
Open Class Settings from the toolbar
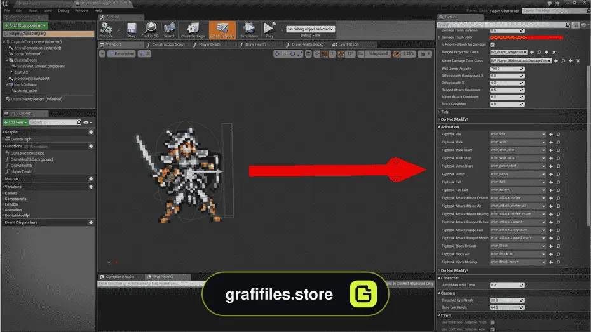[x=193, y=30]
